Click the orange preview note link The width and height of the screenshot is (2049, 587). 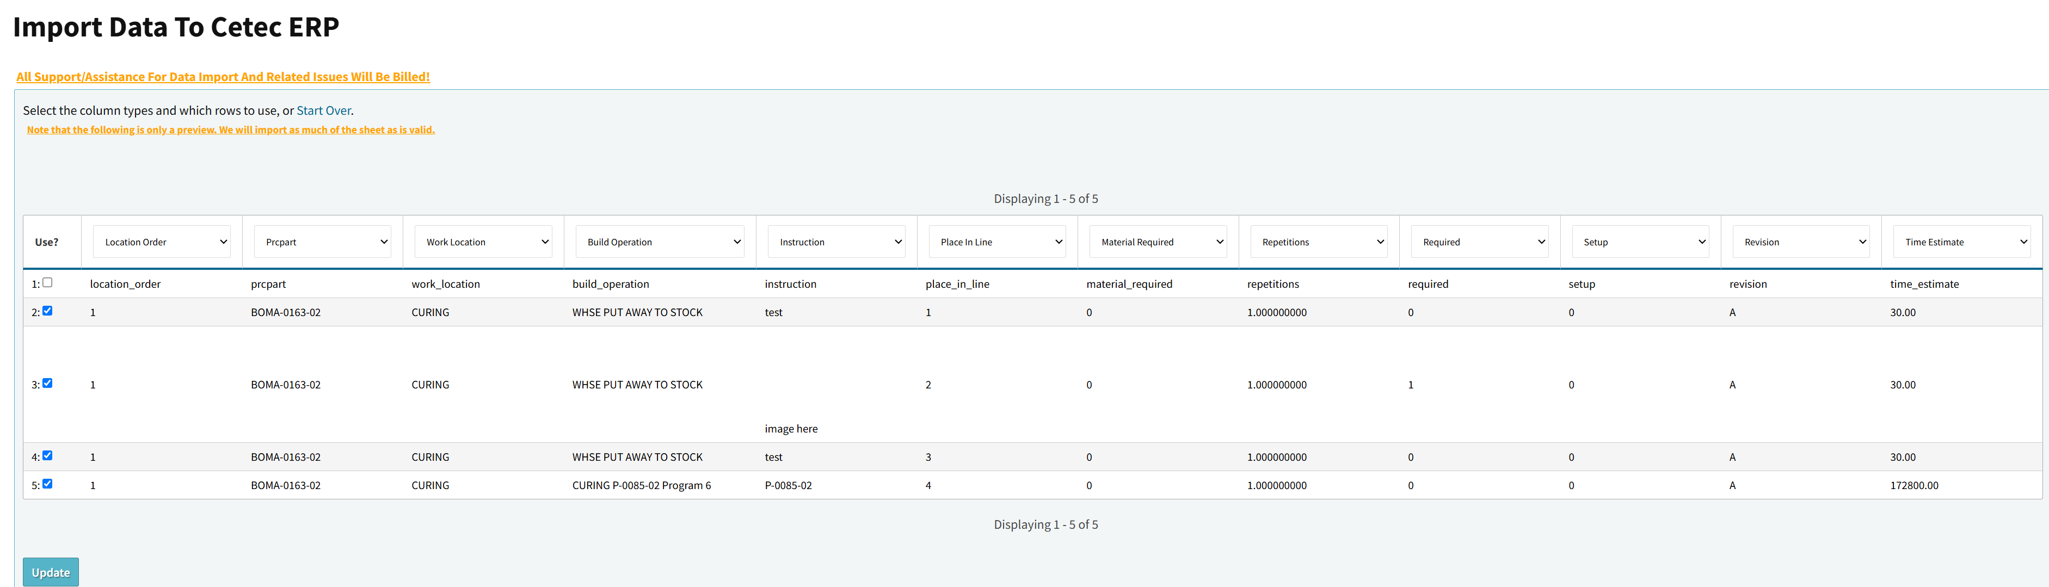click(231, 129)
